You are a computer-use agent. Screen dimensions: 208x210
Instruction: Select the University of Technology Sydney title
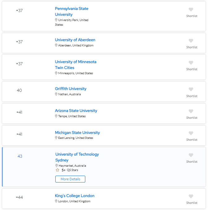pos(77,157)
